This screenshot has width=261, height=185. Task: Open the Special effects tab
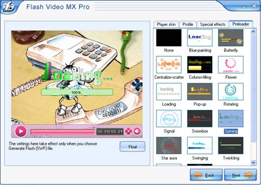pos(213,25)
